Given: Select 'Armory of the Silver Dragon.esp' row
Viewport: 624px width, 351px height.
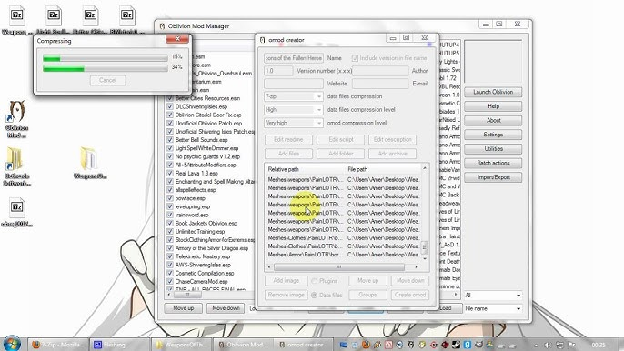Looking at the screenshot, I should pos(212,248).
